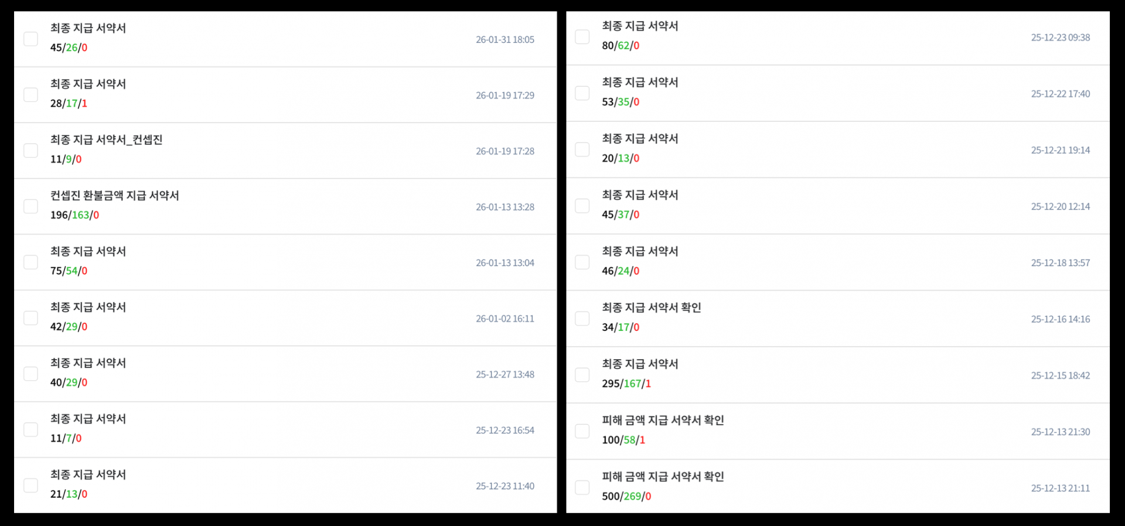Click the 25-12-18 13:57 timestamp
Viewport: 1125px width, 526px height.
[x=1060, y=263]
